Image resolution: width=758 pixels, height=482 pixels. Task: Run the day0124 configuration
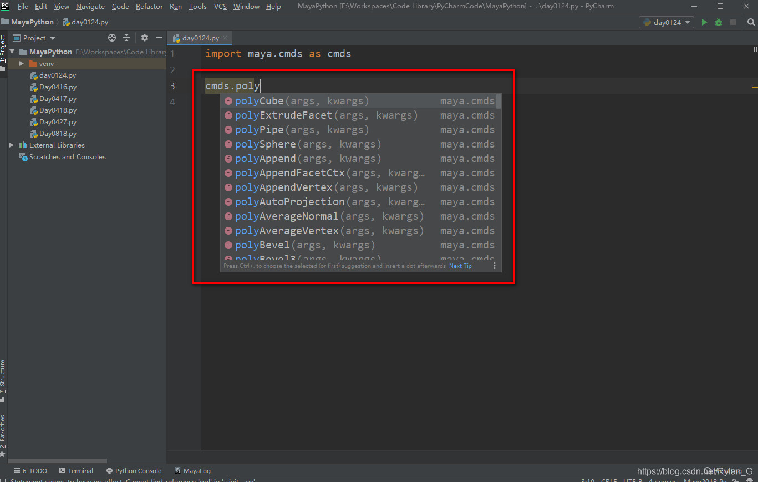[704, 22]
